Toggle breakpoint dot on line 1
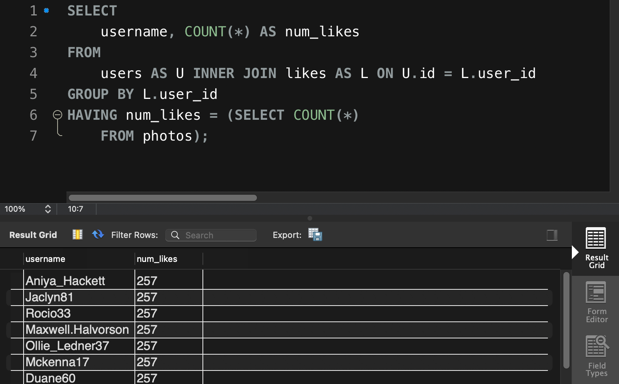619x384 pixels. pos(46,11)
